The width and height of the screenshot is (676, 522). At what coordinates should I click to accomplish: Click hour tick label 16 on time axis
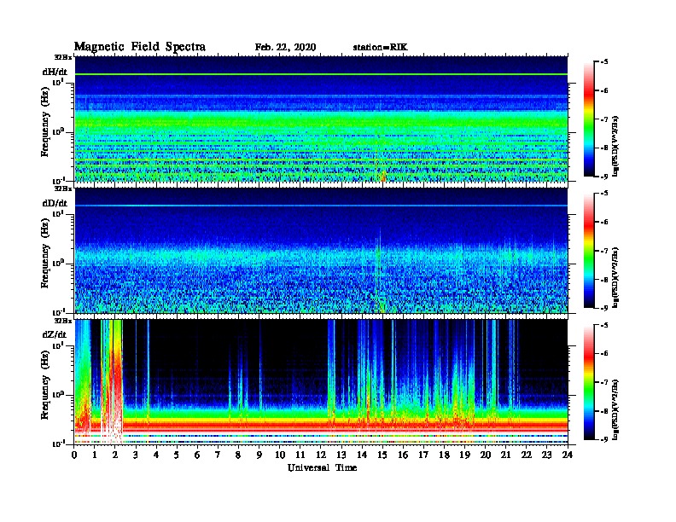tap(403, 455)
